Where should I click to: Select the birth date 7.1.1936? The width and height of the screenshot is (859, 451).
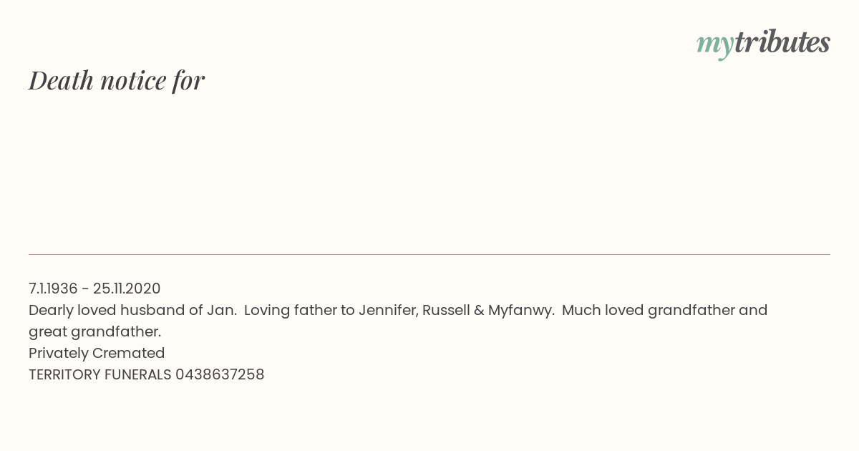(x=53, y=288)
